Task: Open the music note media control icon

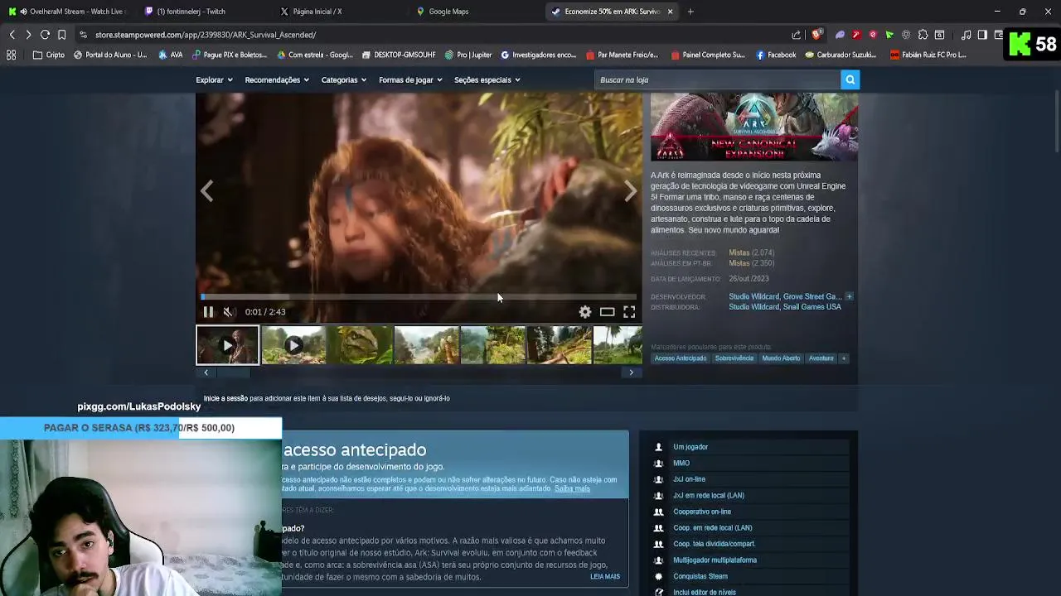Action: (x=967, y=35)
